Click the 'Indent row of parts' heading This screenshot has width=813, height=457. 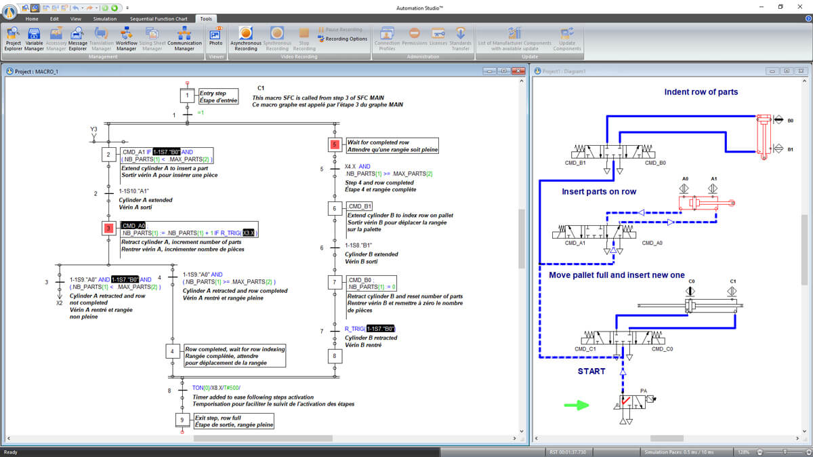[701, 92]
